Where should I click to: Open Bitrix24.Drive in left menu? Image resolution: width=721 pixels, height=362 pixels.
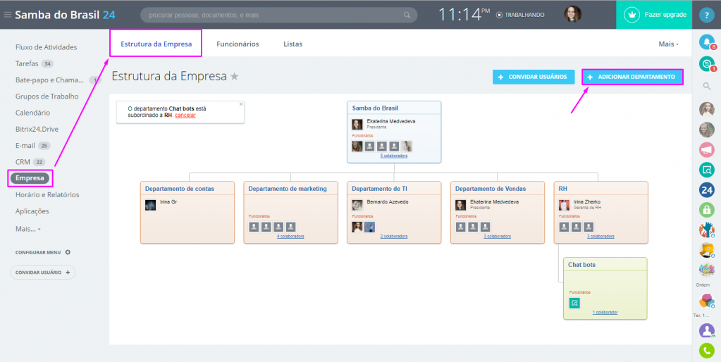click(x=37, y=129)
